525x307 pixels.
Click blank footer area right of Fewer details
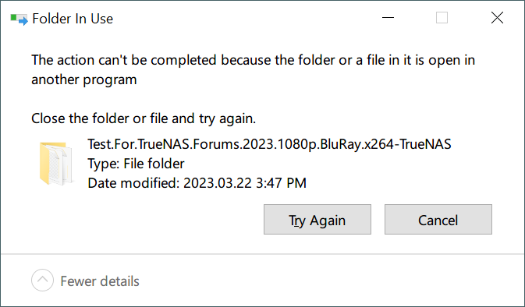click(332, 281)
